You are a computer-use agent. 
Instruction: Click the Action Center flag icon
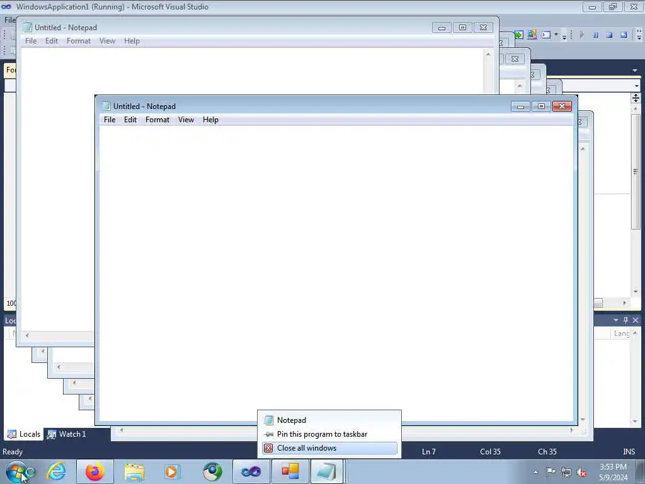(551, 472)
